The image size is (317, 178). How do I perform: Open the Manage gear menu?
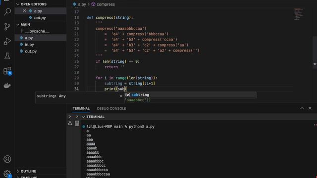point(7,174)
